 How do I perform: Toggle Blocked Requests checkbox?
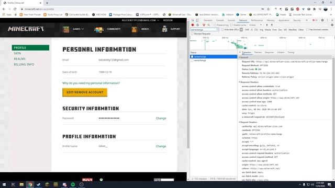(x=192, y=33)
